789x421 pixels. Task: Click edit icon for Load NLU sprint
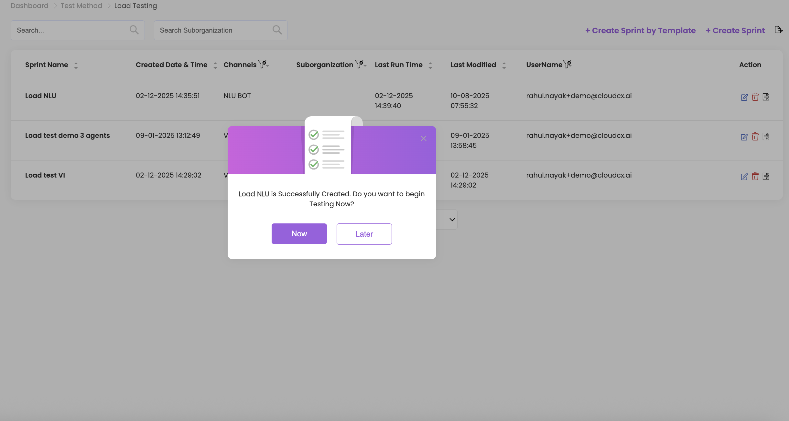(x=744, y=97)
